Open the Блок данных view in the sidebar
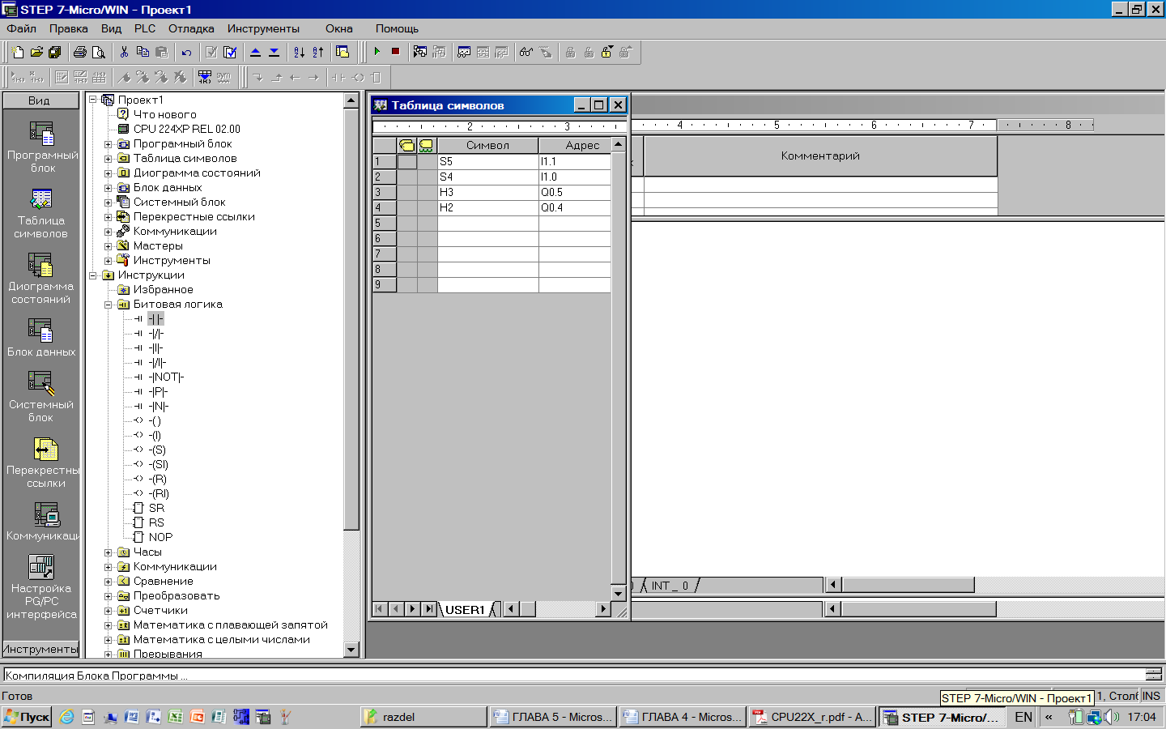Screen dimensions: 1166x729 41,337
